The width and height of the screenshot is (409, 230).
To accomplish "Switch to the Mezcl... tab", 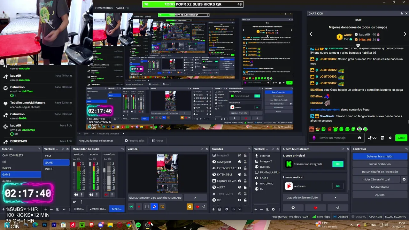I will click(x=117, y=209).
